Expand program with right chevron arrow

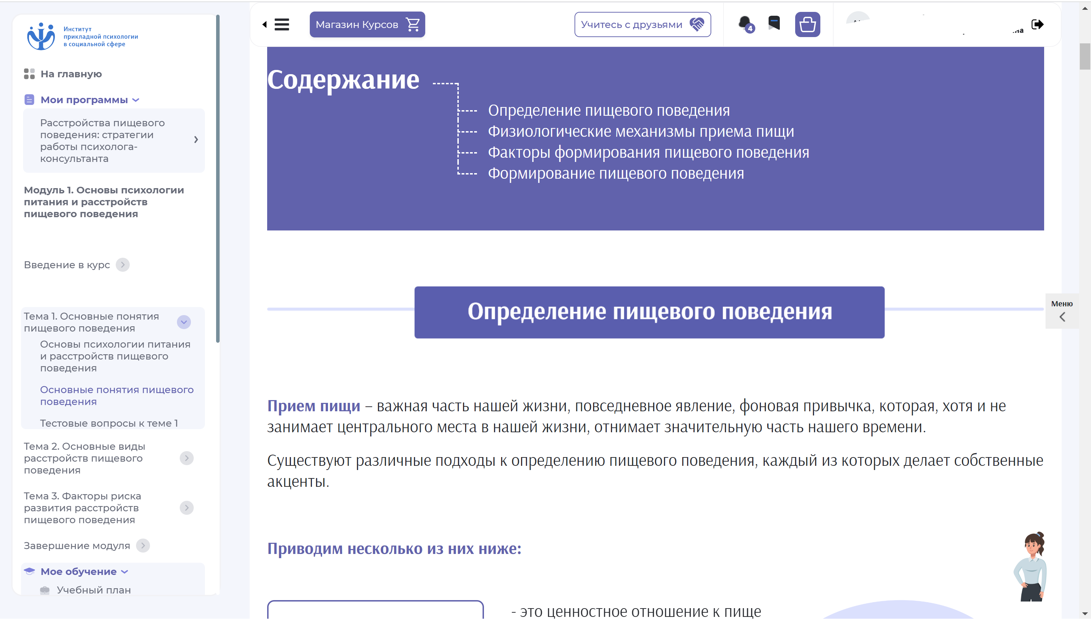[x=196, y=140]
